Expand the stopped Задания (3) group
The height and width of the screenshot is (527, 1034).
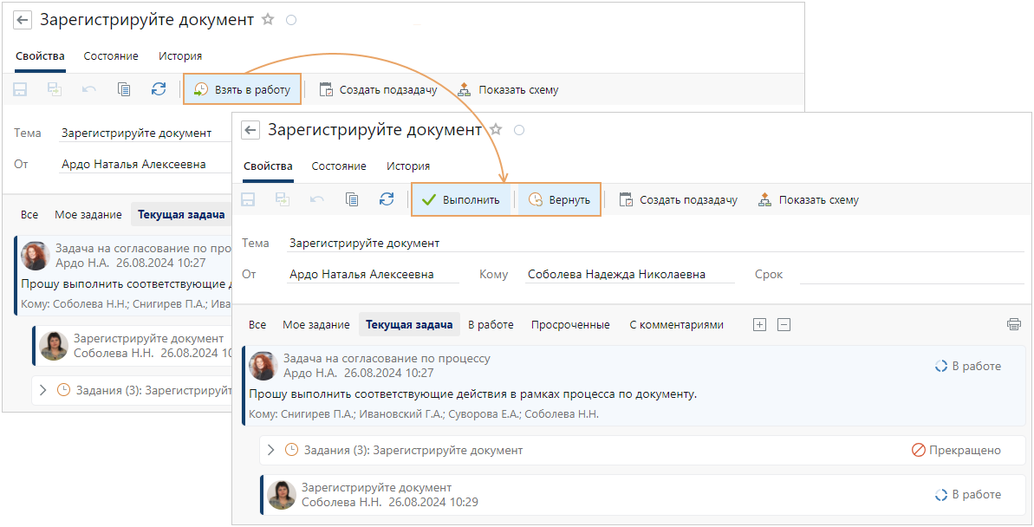click(270, 450)
